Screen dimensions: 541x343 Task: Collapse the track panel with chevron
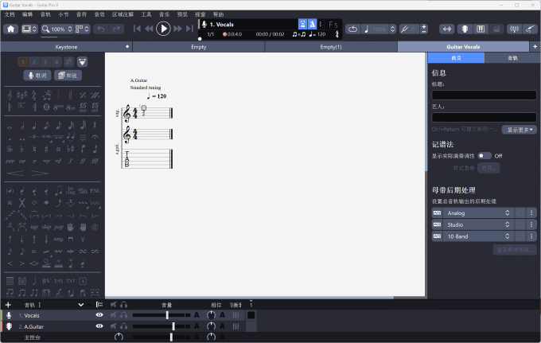pyautogui.click(x=80, y=305)
